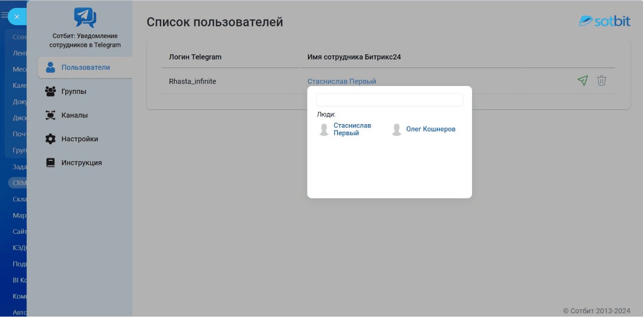Close the side panel with the X button

(17, 17)
